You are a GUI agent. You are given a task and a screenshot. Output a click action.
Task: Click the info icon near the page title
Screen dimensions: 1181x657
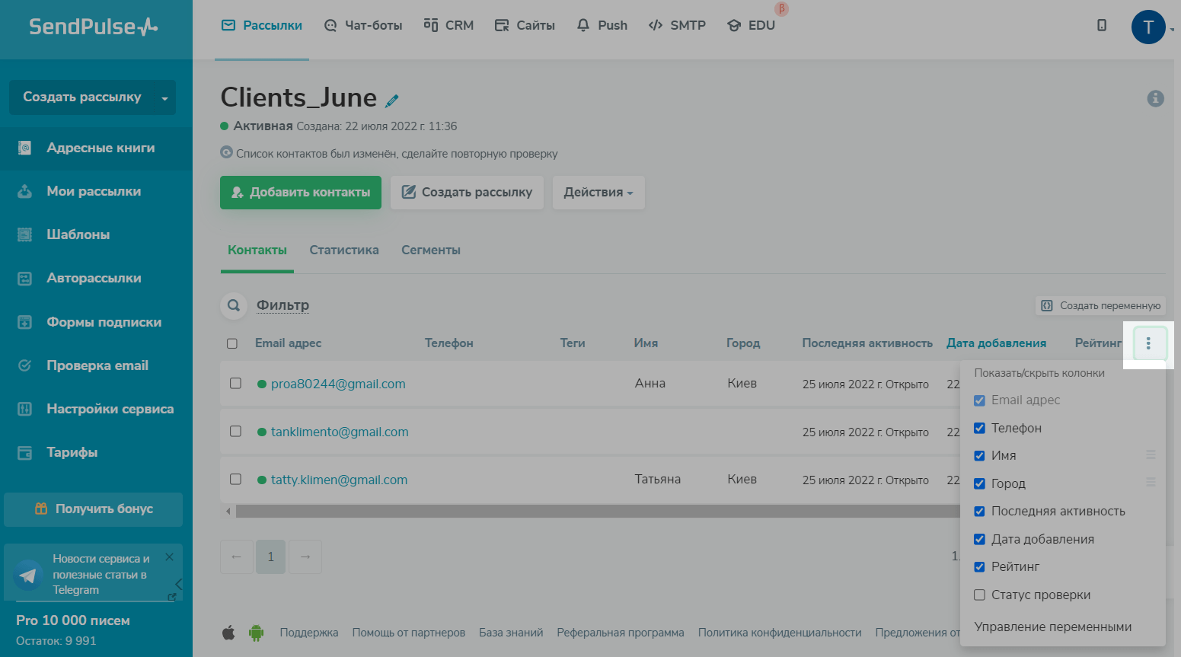1155,98
